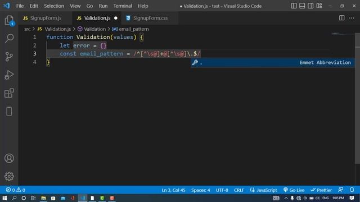Show hidden system tray icons

tap(286, 198)
